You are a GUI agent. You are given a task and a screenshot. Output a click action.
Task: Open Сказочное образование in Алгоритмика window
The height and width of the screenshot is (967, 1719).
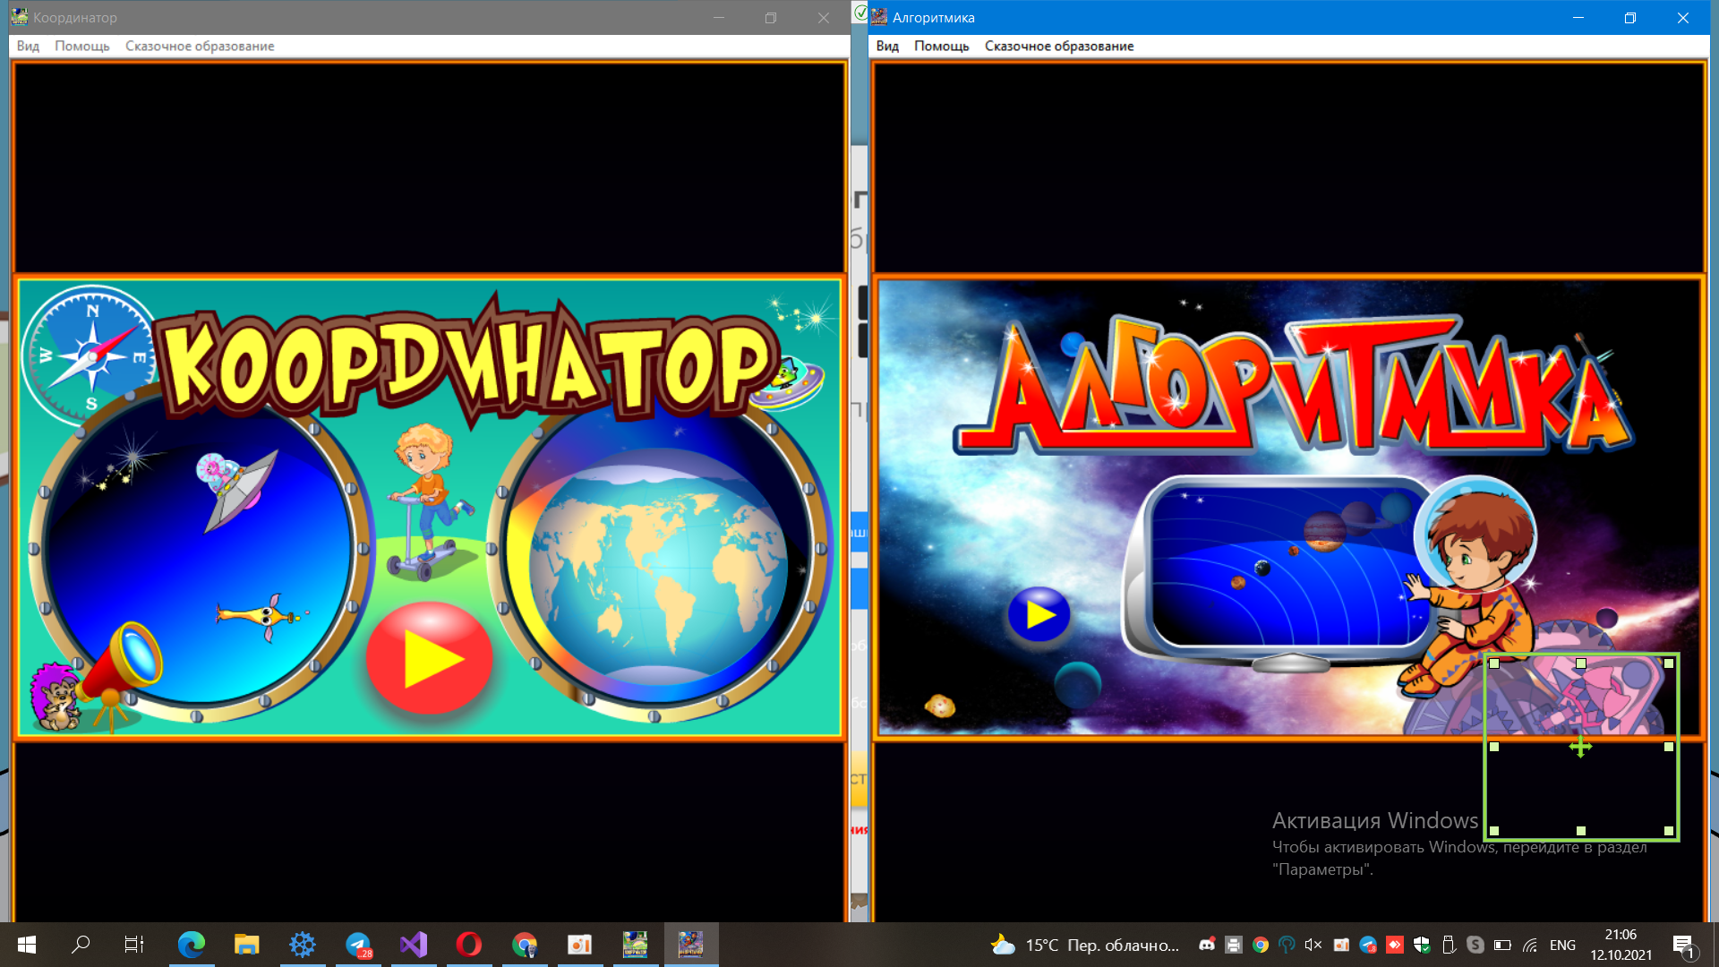tap(1059, 47)
